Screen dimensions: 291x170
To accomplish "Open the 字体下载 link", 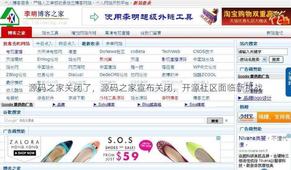I will point(77,98).
